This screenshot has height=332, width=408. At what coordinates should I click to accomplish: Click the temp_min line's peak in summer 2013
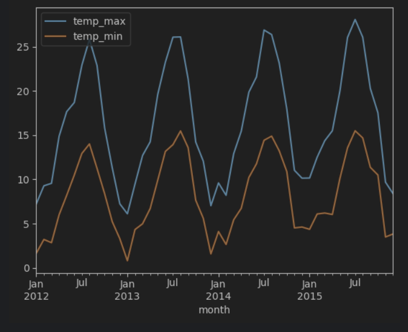[181, 131]
